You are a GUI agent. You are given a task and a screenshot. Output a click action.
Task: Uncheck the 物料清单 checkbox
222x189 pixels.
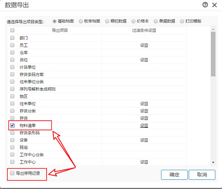click(12, 126)
